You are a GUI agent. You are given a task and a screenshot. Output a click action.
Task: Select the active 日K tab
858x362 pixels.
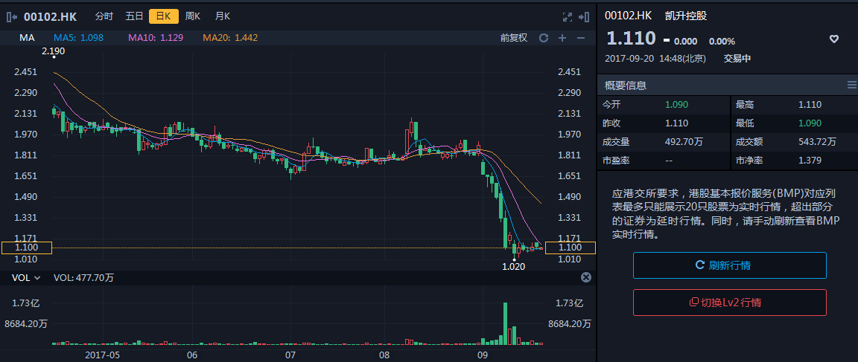tap(163, 16)
